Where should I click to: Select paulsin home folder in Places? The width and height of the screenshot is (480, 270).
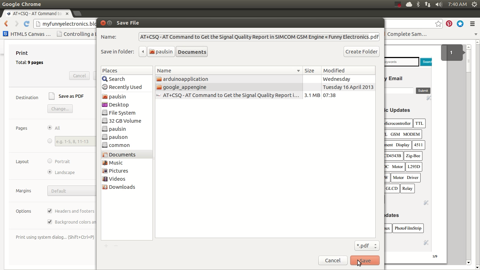point(127,97)
